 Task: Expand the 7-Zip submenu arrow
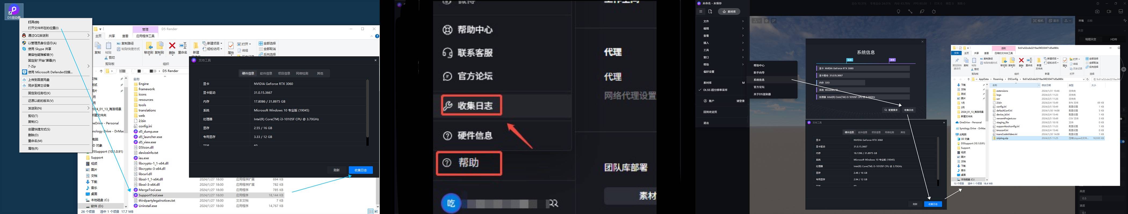pos(88,66)
